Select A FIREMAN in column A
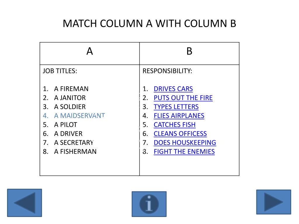This screenshot has width=299, height=224. 71,89
